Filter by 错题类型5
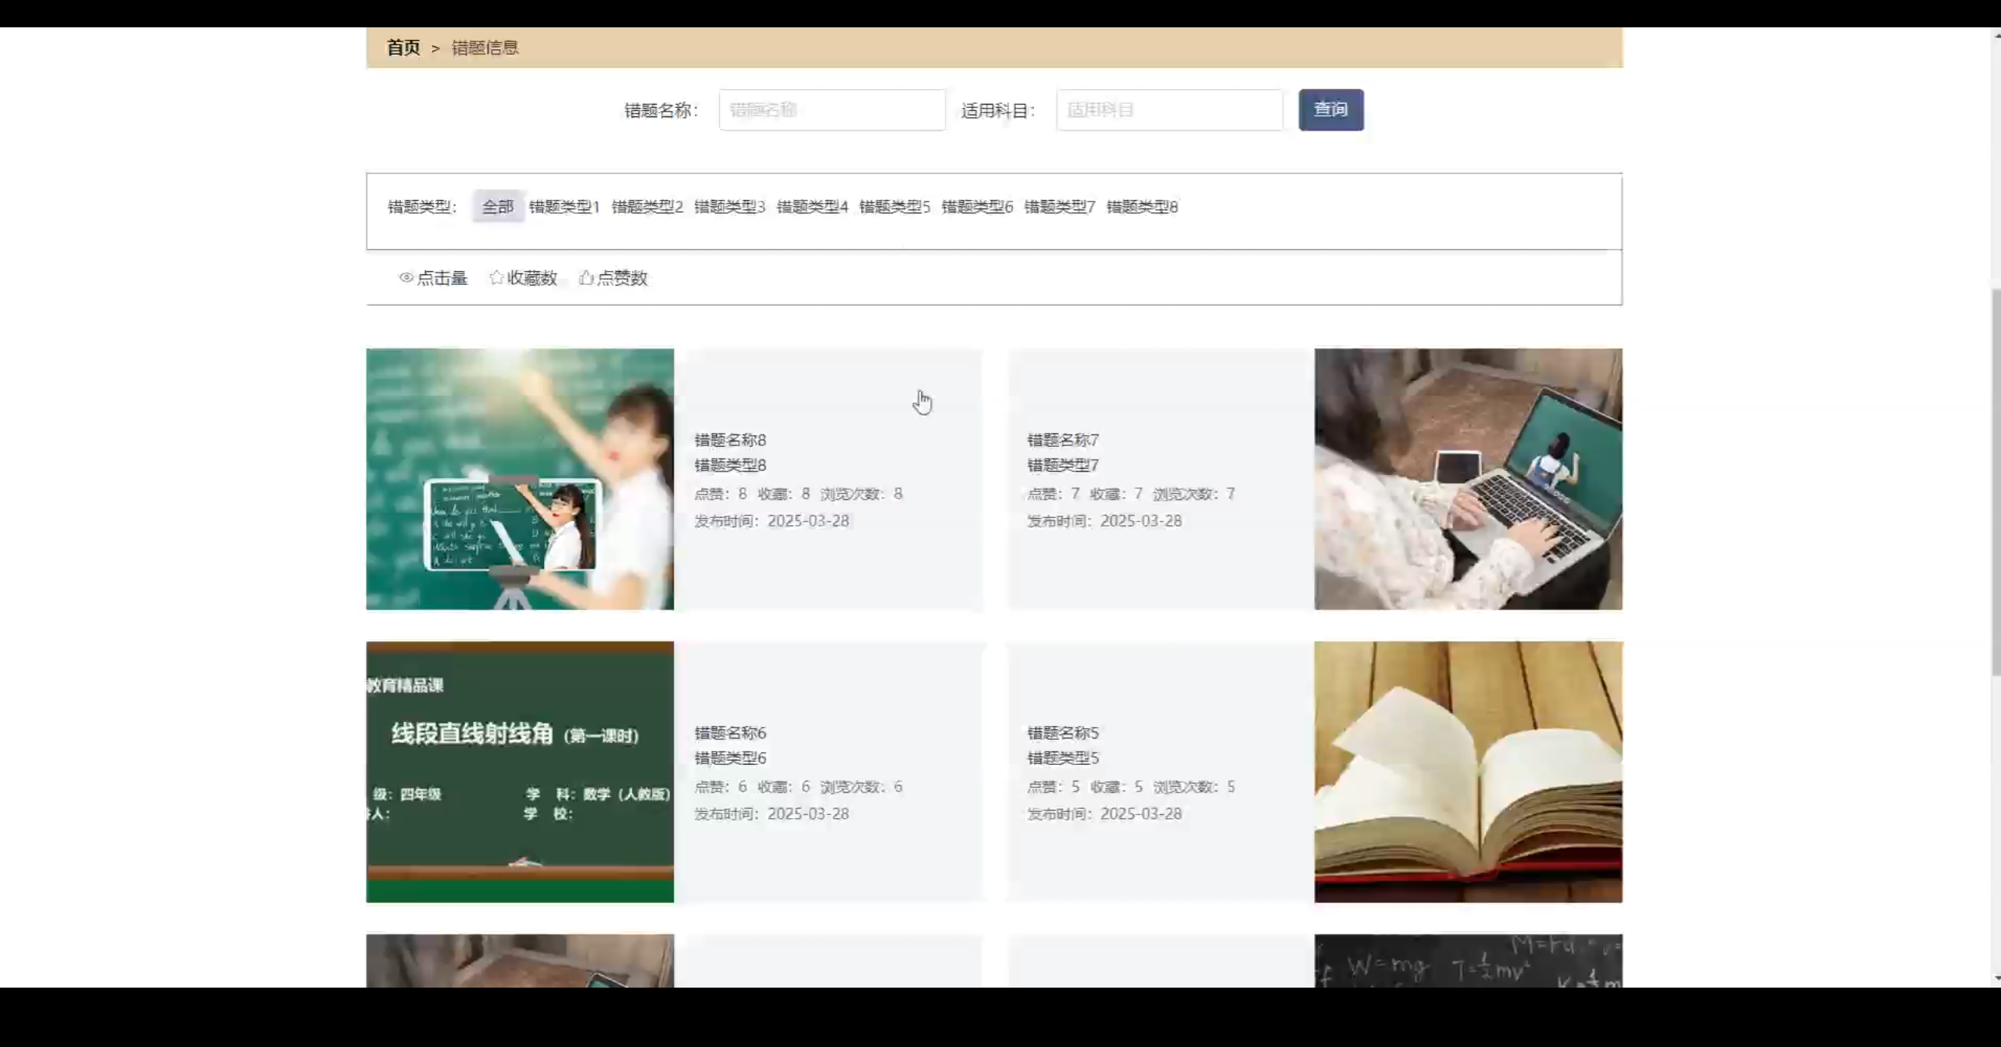 click(894, 207)
